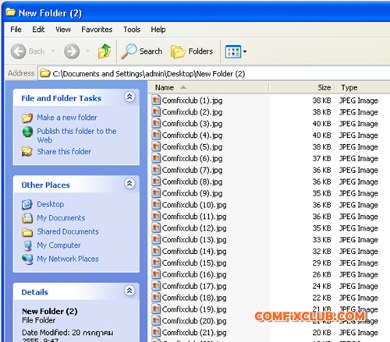
Task: Select file Comfixclub (3).jpg
Action: click(x=192, y=123)
